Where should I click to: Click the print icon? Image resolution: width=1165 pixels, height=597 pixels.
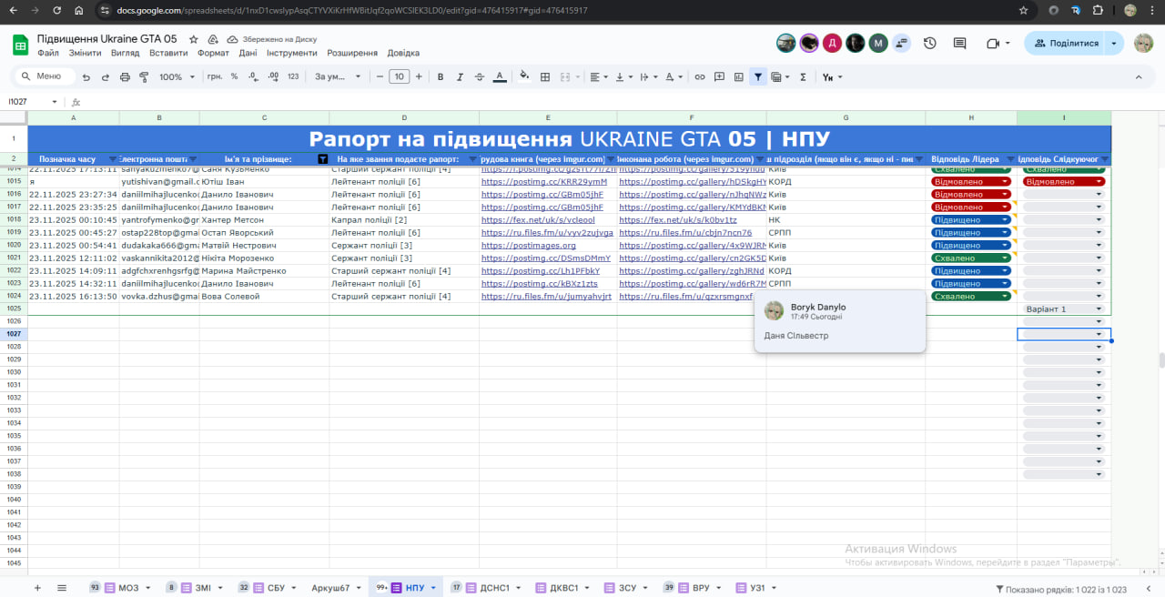coord(125,77)
